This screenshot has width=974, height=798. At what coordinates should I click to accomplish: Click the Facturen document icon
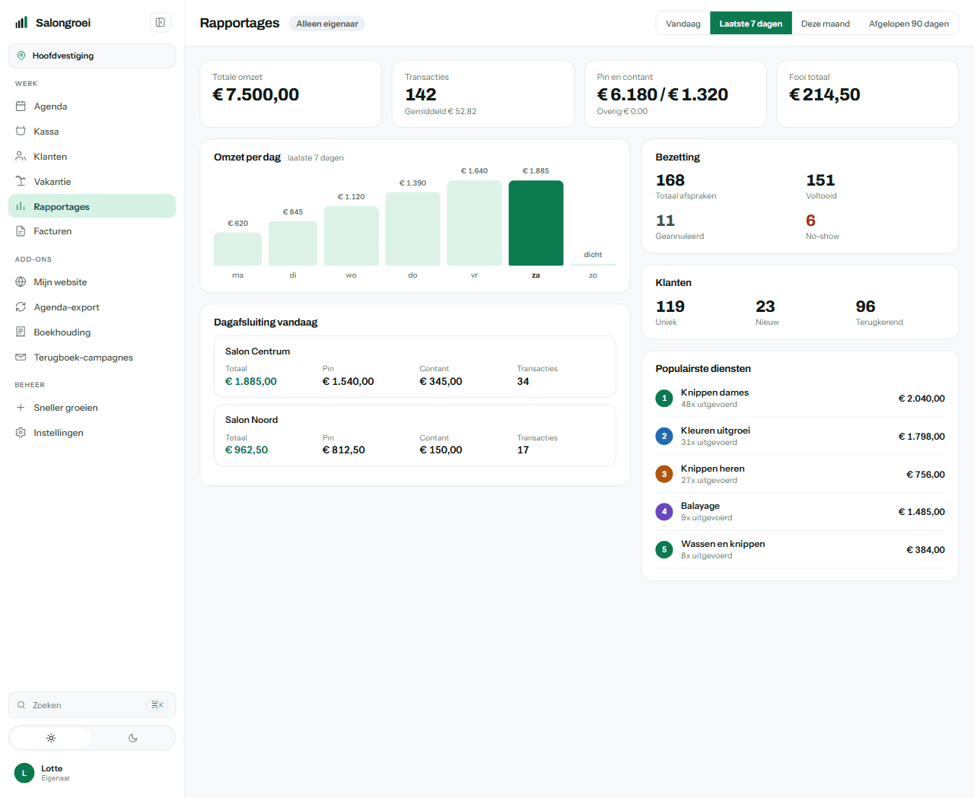pos(21,231)
